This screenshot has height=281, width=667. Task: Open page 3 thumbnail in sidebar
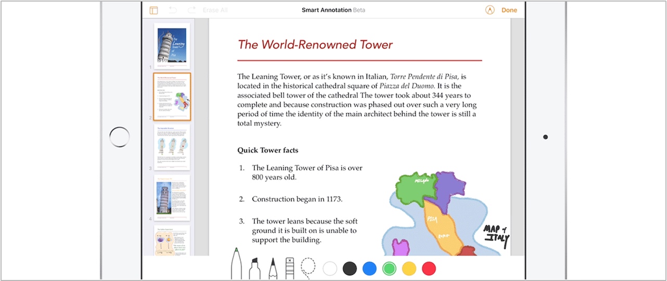tap(172, 147)
